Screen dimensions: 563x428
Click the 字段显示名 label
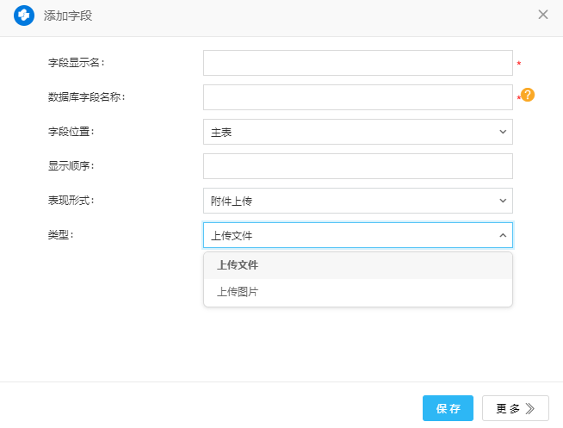(x=77, y=63)
